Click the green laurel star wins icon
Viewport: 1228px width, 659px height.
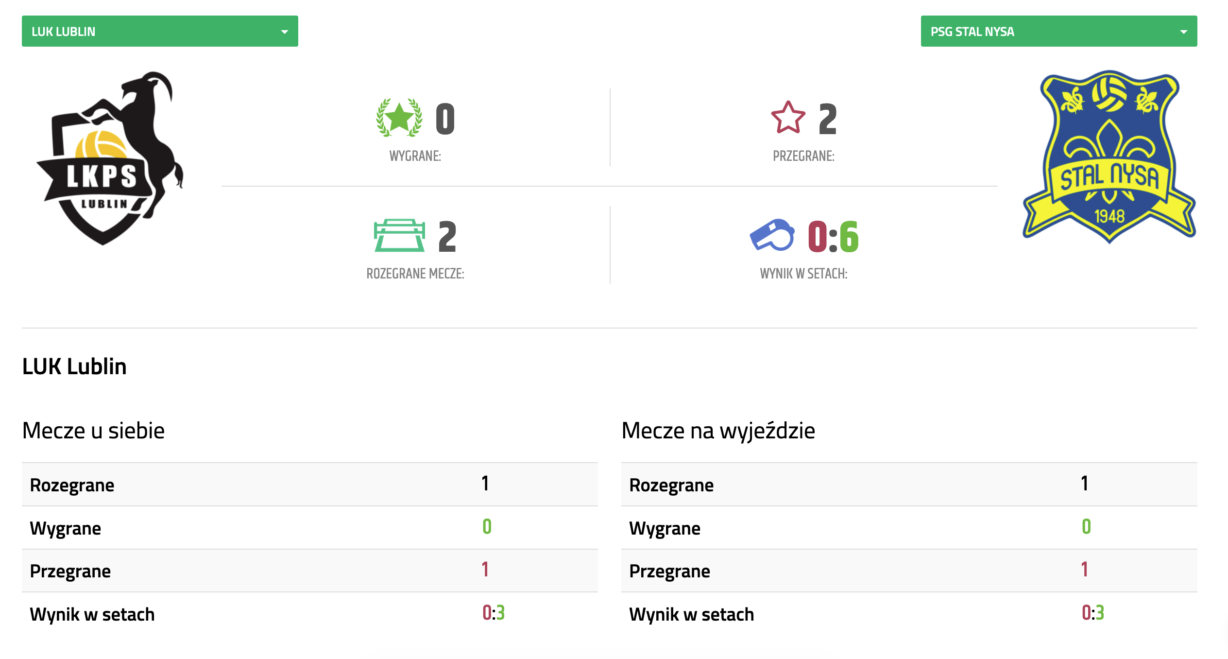click(x=399, y=118)
